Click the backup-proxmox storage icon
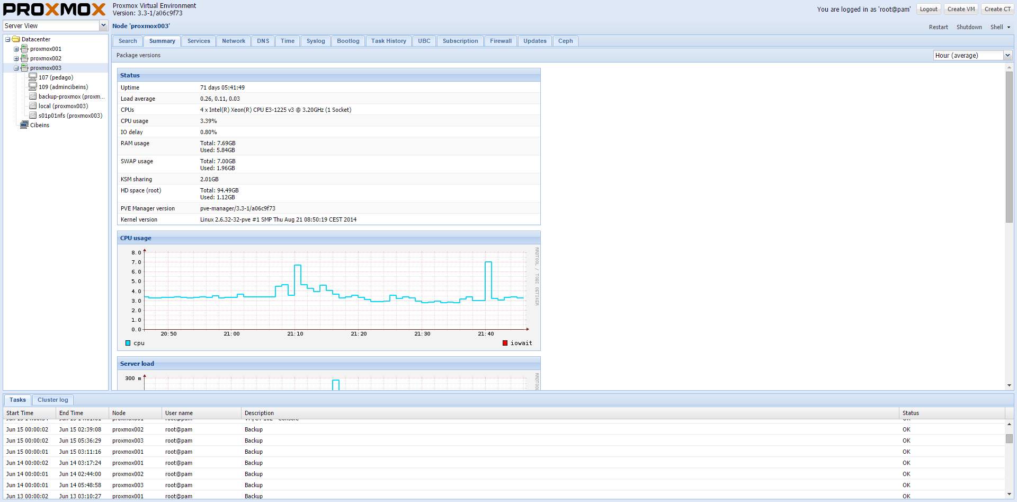Viewport: 1017px width, 502px height. 33,96
